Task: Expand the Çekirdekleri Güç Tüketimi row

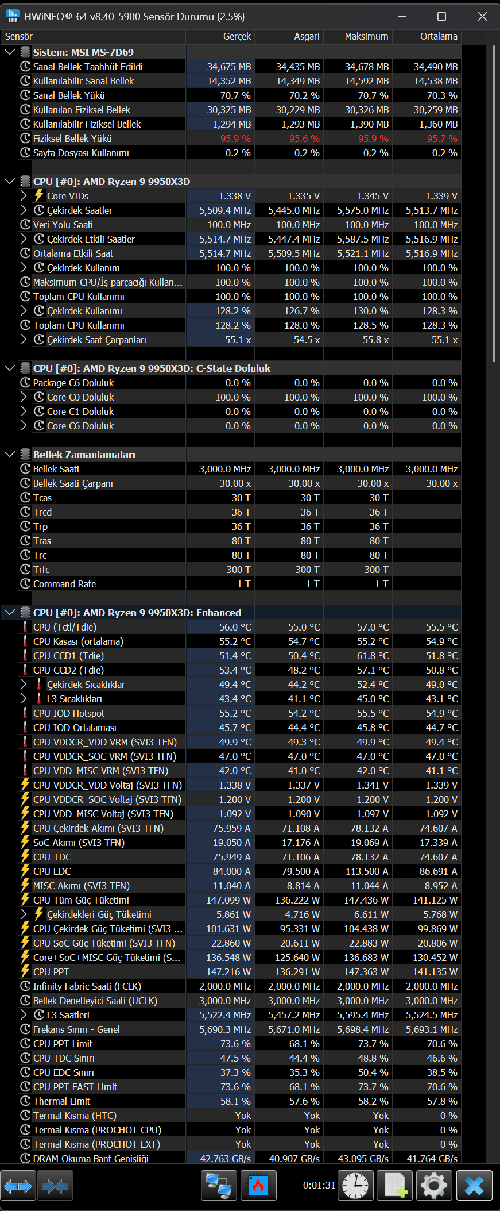Action: click(x=24, y=914)
